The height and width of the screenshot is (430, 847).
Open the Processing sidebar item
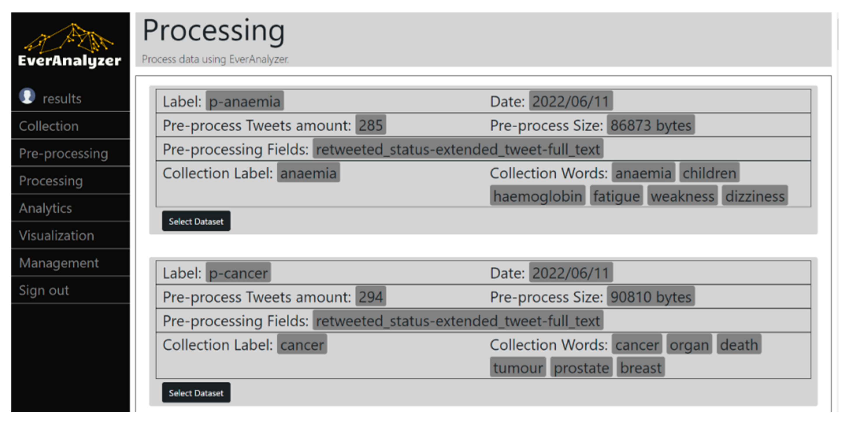[51, 181]
